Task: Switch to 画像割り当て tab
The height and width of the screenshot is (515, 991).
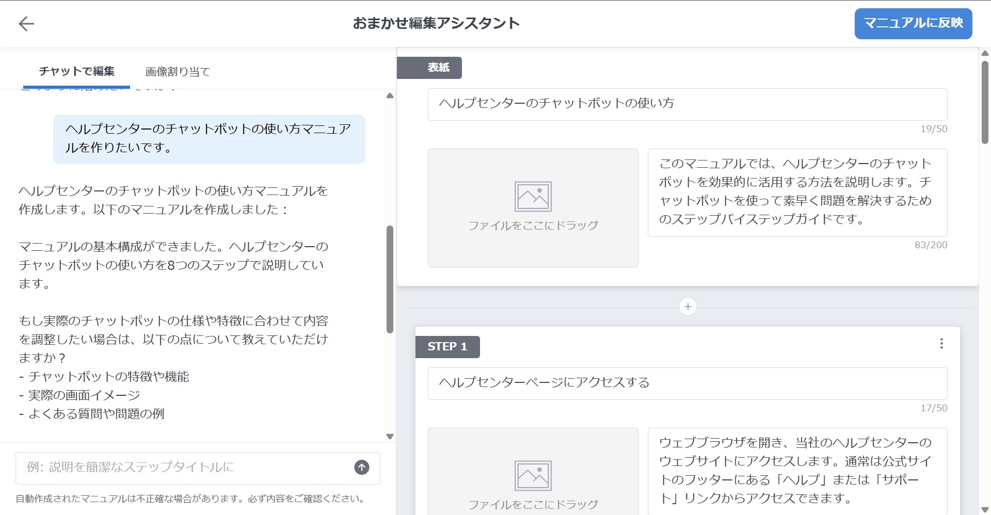Action: 178,72
